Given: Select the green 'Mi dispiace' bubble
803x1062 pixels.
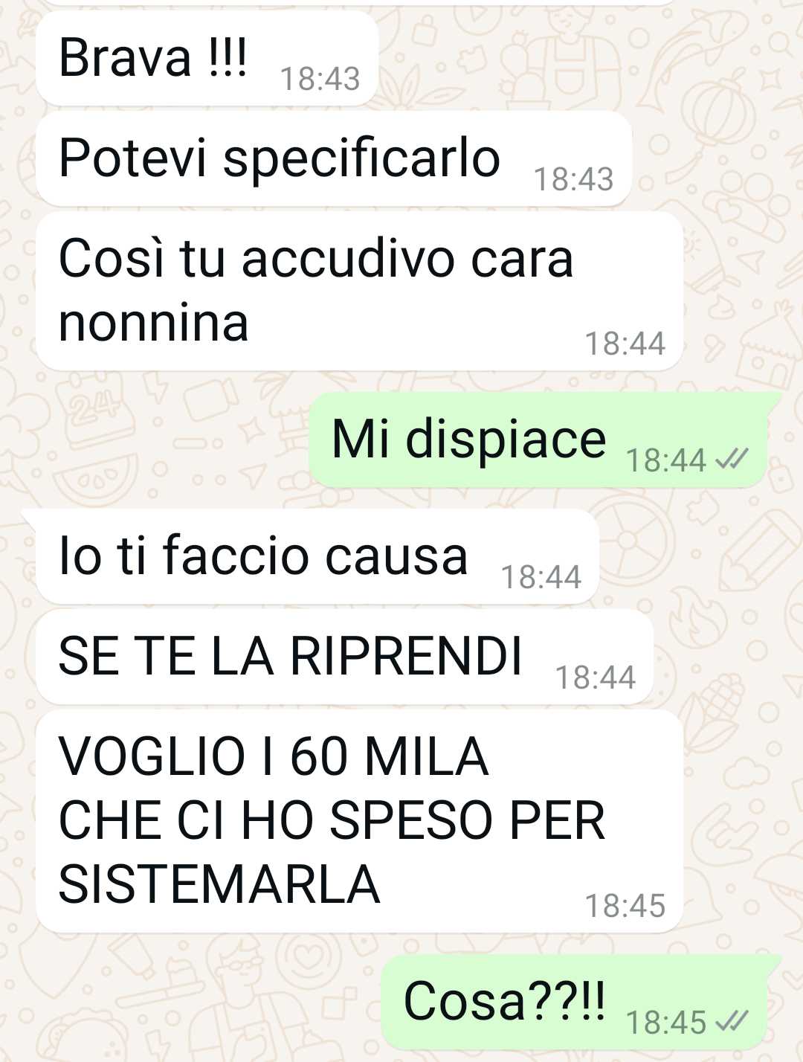Looking at the screenshot, I should [538, 440].
